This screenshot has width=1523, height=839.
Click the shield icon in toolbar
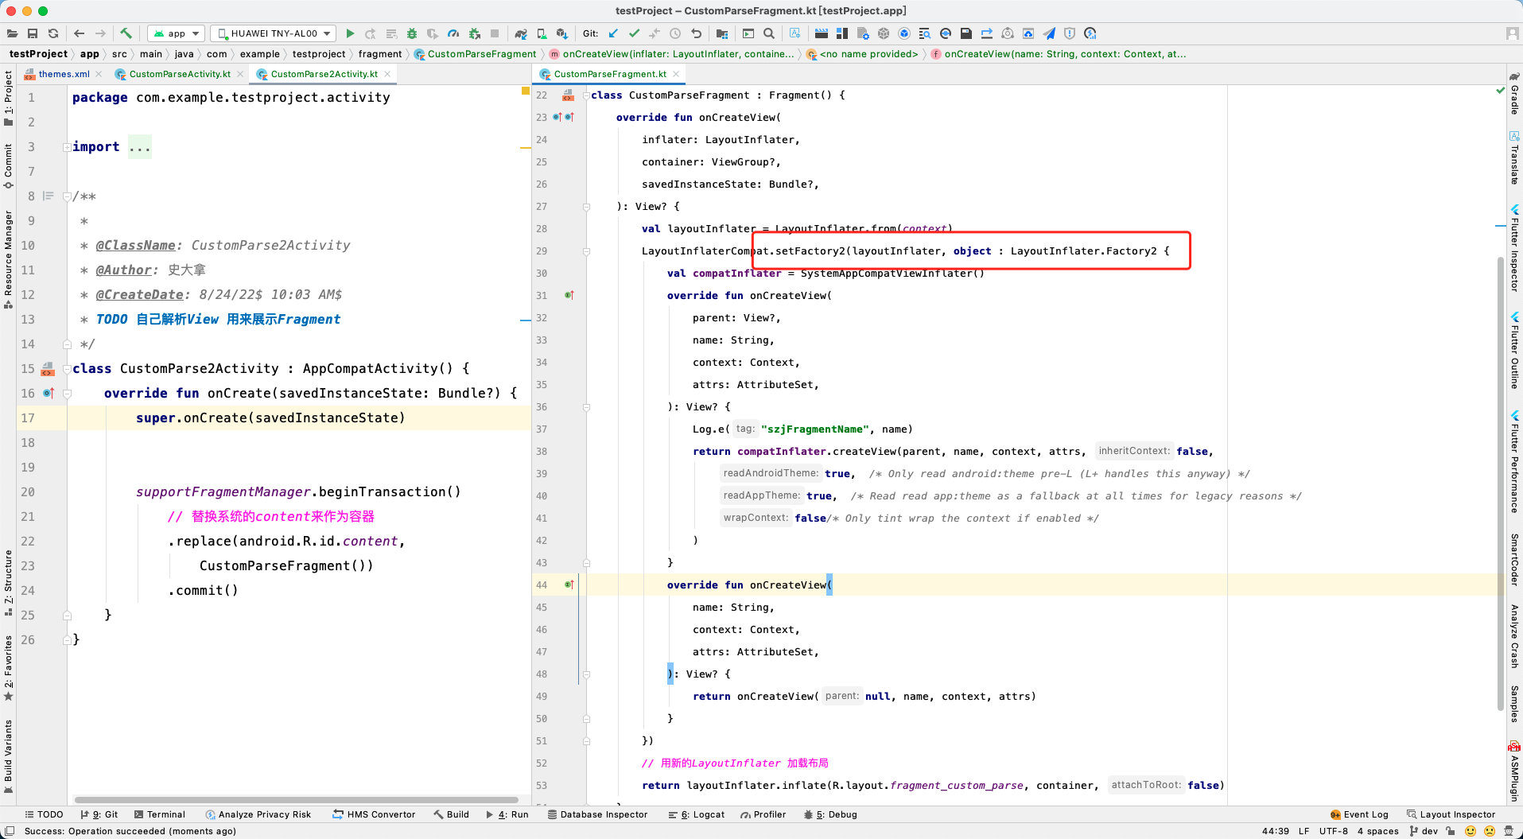click(x=1070, y=33)
